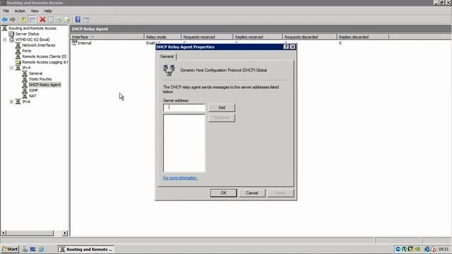Image resolution: width=452 pixels, height=254 pixels.
Task: Open Internet Explorer from quick launch
Action: click(x=41, y=249)
